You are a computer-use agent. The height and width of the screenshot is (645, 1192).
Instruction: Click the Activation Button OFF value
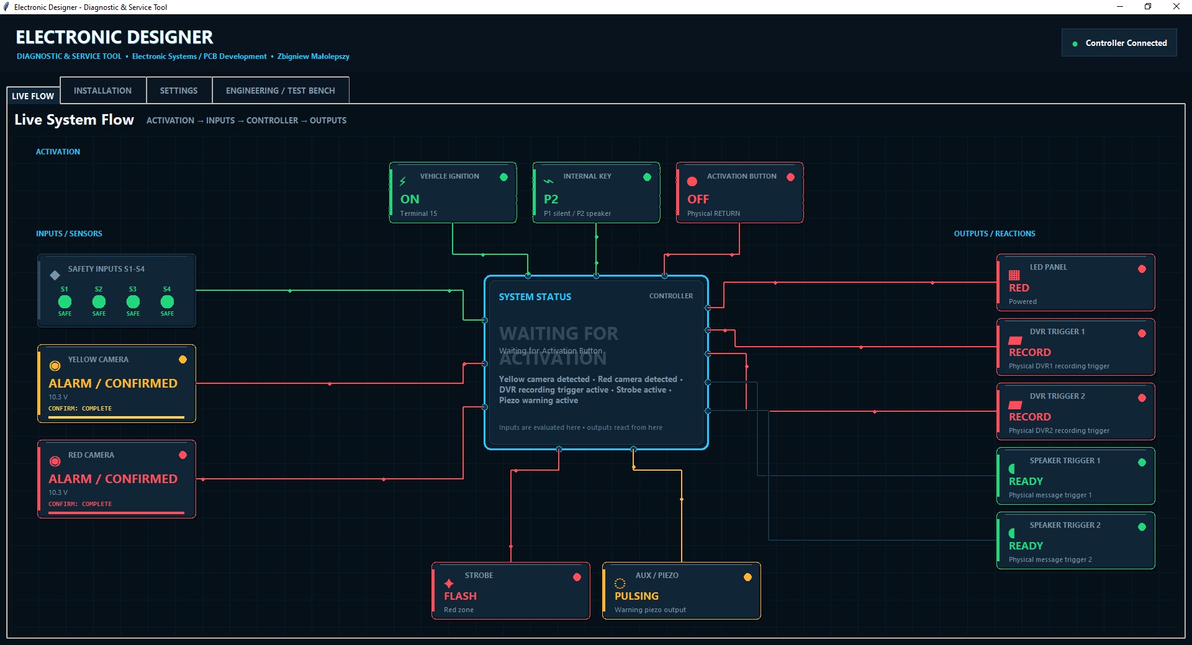coord(698,199)
